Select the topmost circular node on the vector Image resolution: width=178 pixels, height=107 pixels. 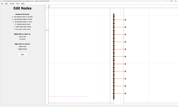(x=114, y=14)
